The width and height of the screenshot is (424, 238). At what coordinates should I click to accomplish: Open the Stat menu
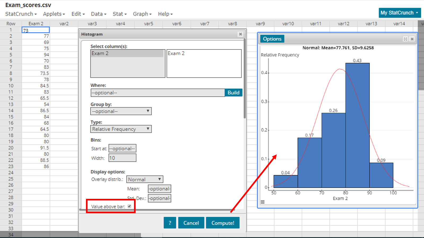[119, 14]
